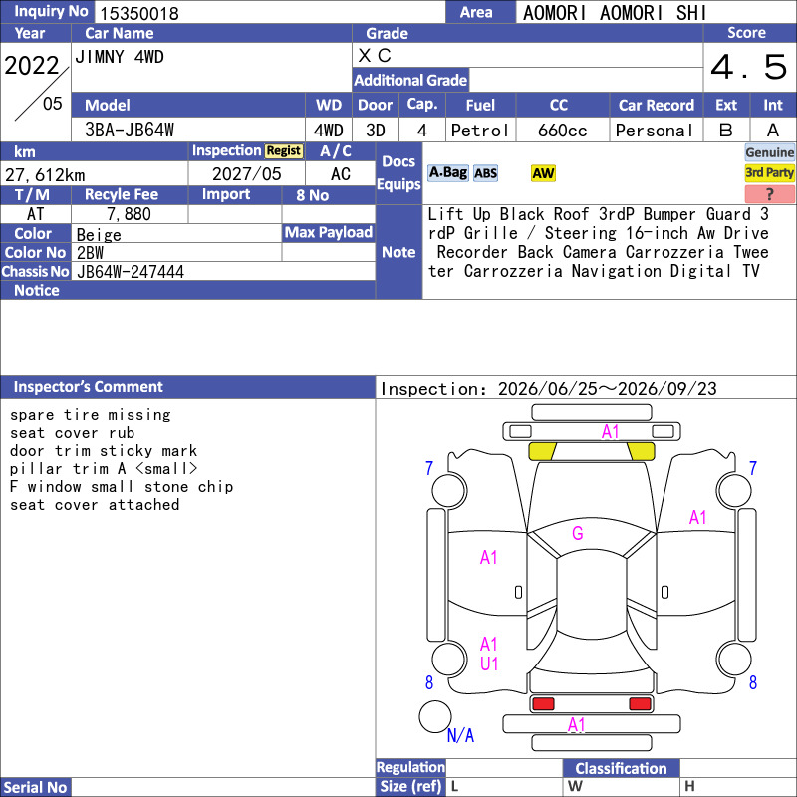
Task: Click the color value Beige
Action: point(99,235)
